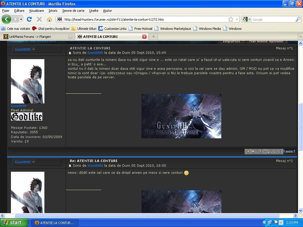Click the search magnifier icon
303x227 pixels.
tap(298, 19)
